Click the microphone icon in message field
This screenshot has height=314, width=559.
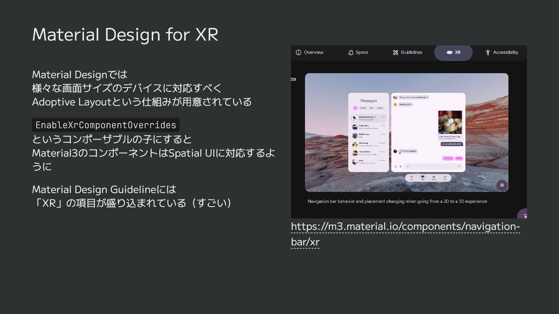coord(459,166)
